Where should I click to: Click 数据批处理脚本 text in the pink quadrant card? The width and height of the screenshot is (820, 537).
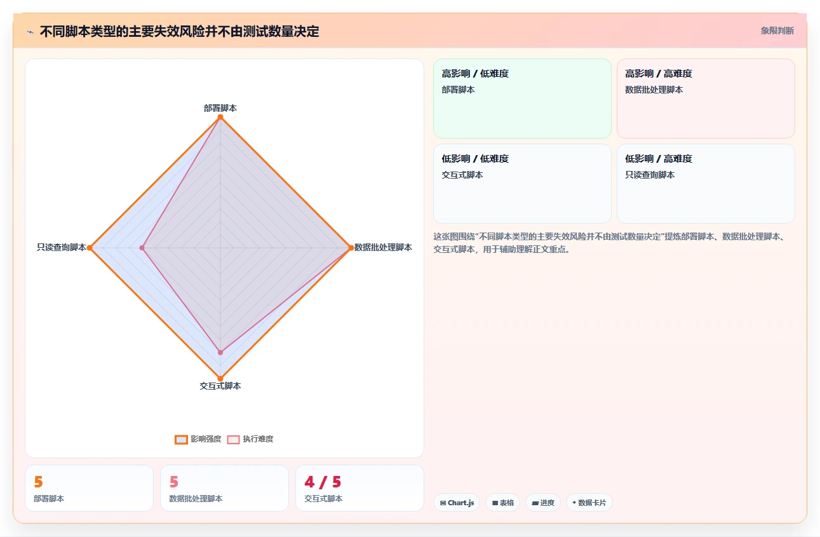[x=654, y=90]
